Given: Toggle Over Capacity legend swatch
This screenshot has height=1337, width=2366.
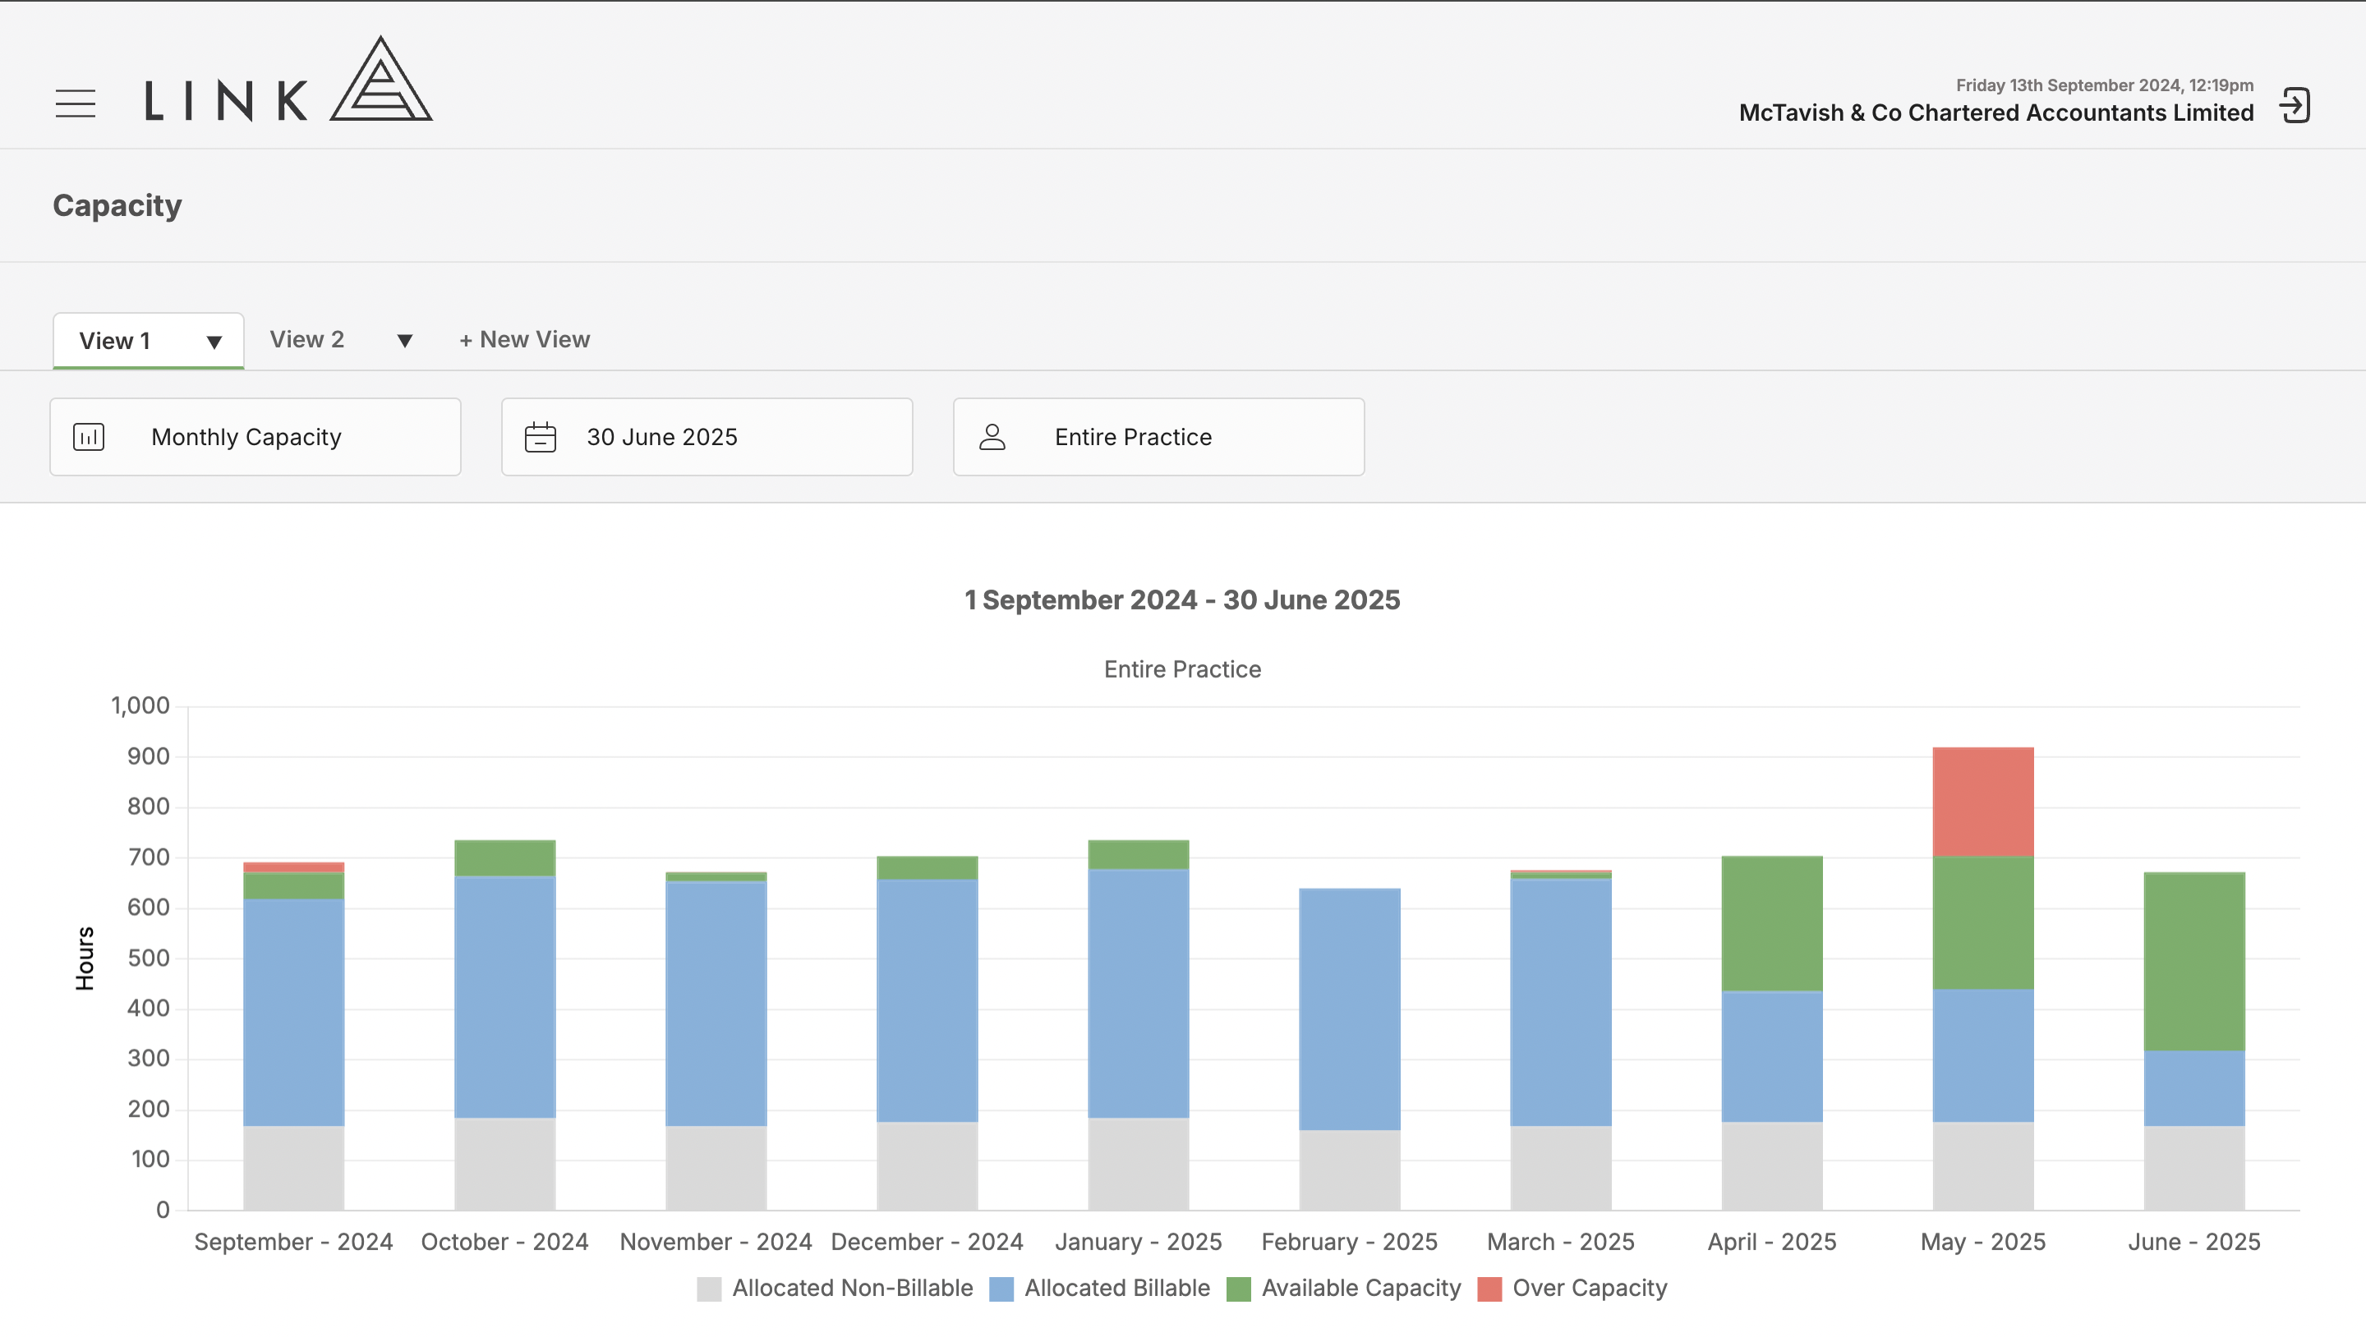Looking at the screenshot, I should [1489, 1289].
